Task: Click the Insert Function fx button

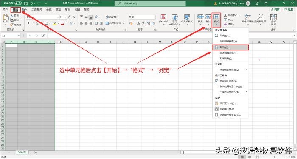Action: [x=43, y=36]
